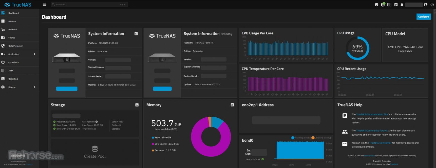Click the Incoming [bond0] legend item
This screenshot has height=168, width=436.
pos(301,138)
